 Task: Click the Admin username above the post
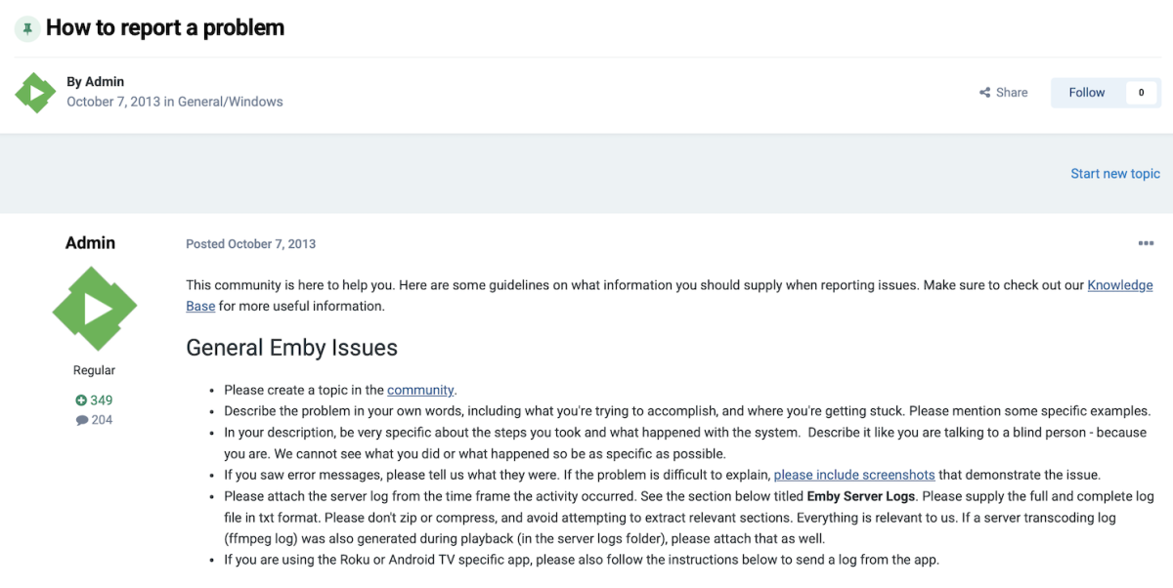[x=90, y=243]
